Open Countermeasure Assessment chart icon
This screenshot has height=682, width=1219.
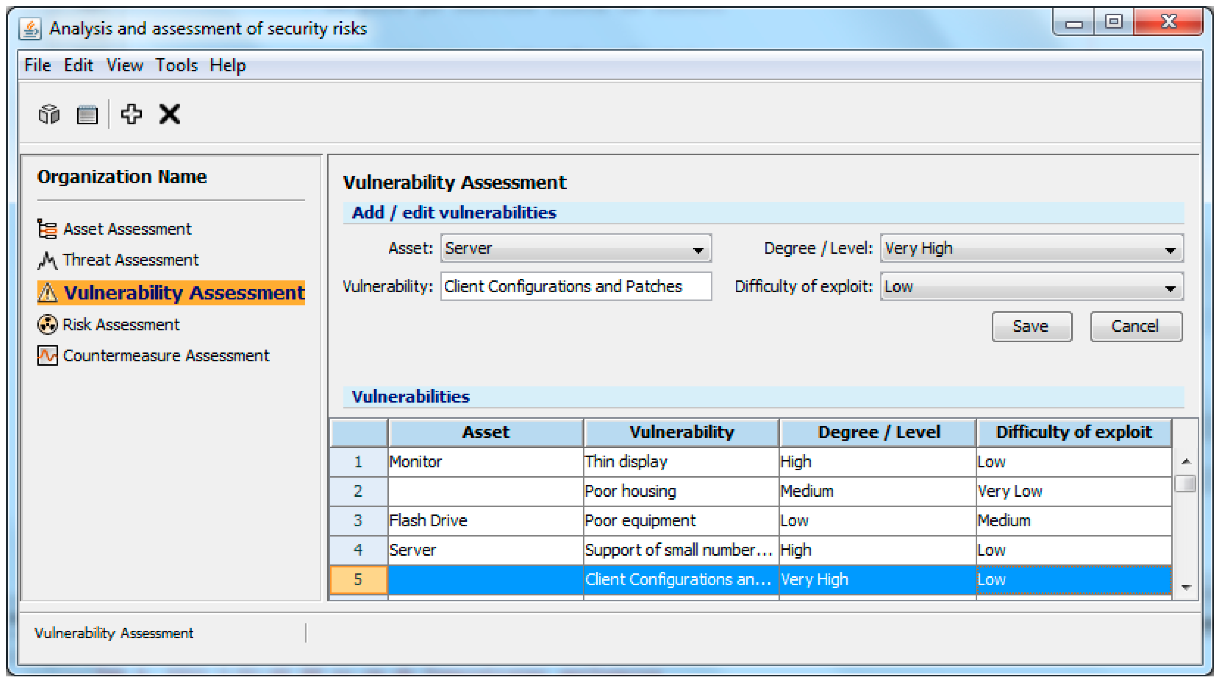pyautogui.click(x=47, y=356)
